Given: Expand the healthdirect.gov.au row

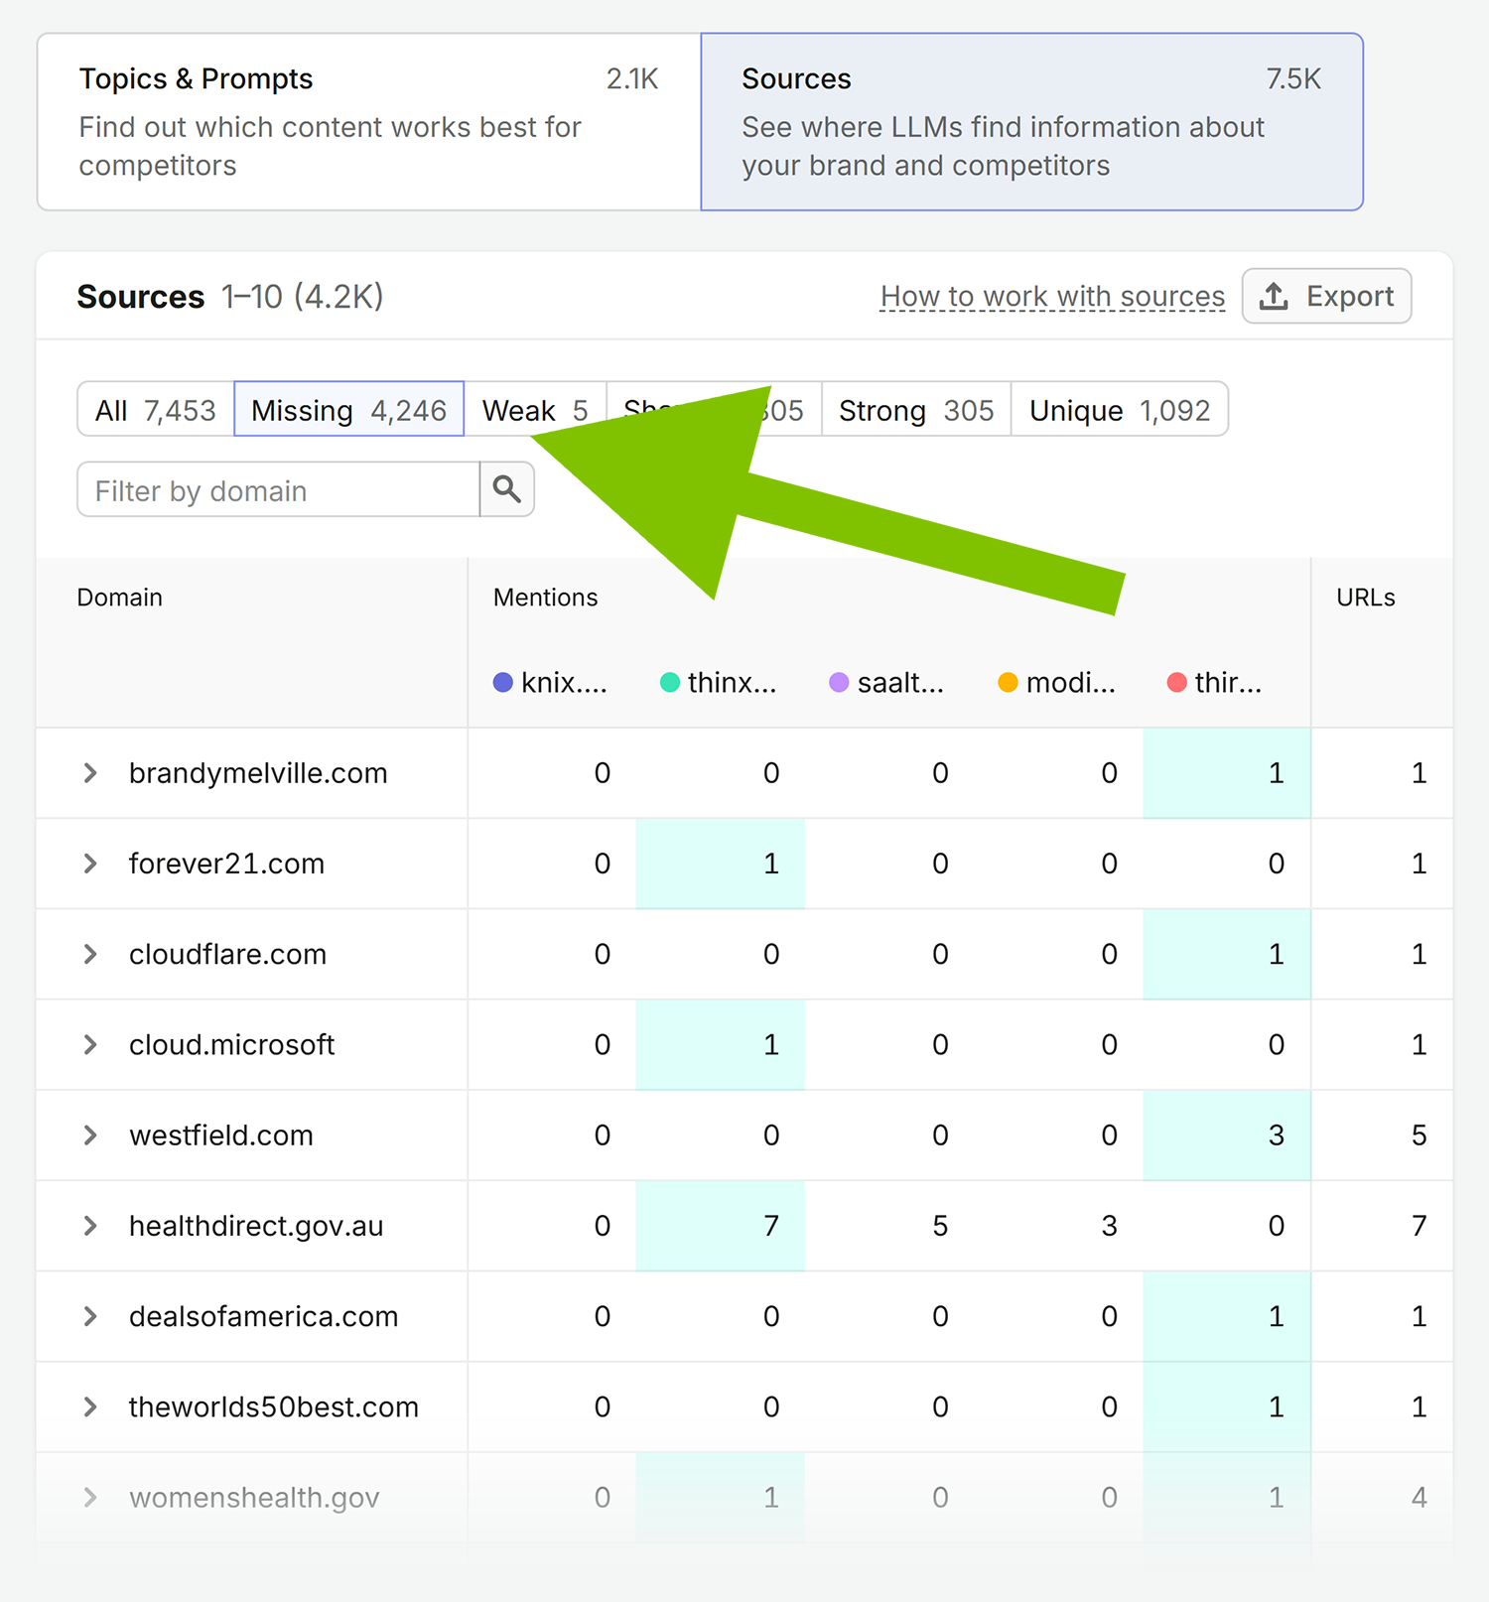Looking at the screenshot, I should coord(90,1226).
